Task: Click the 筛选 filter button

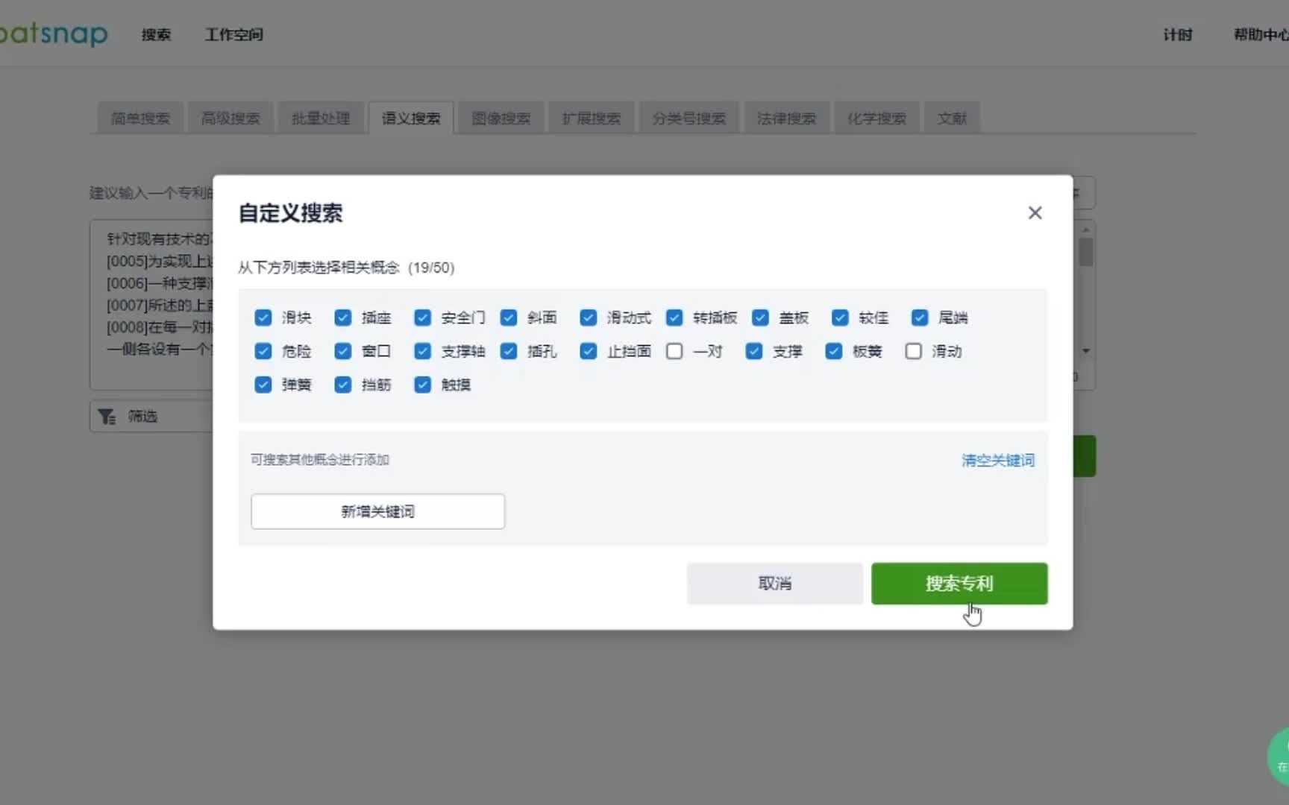Action: coord(152,417)
